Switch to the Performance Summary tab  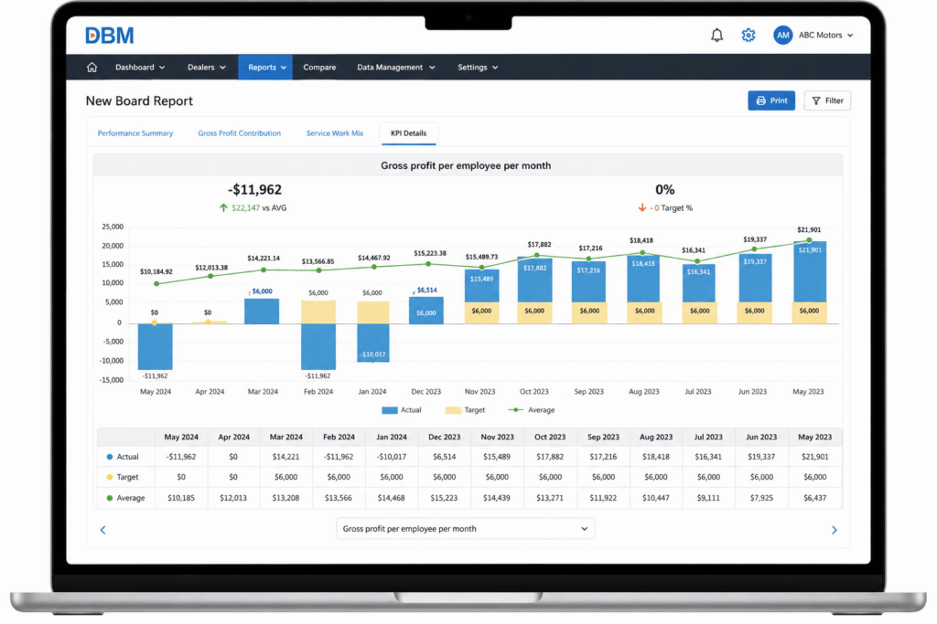click(135, 133)
